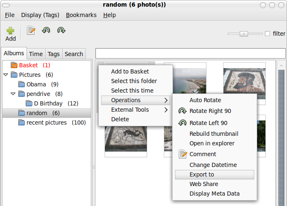Open the Bookmarks menu
This screenshot has height=206, width=287.
[81, 15]
